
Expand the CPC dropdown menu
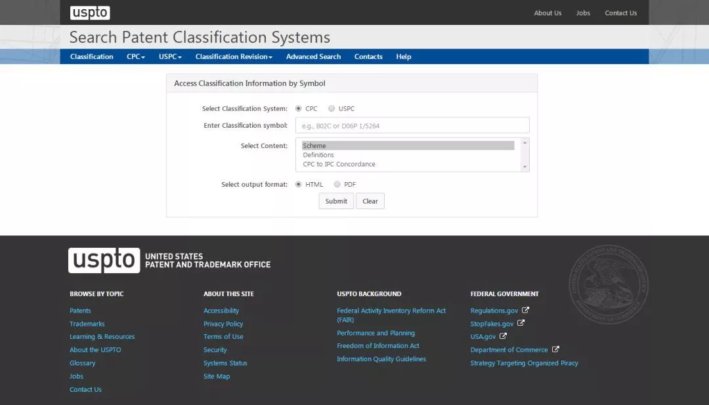(x=136, y=57)
